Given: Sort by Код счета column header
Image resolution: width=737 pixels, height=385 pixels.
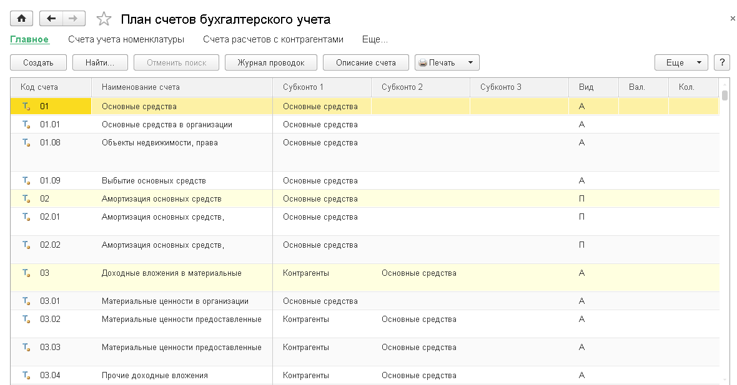Looking at the screenshot, I should pyautogui.click(x=39, y=87).
